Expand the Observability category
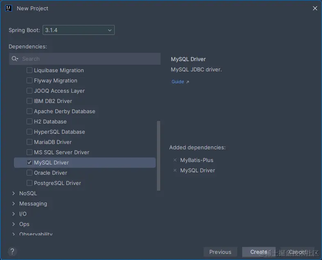Viewport: 322px width, 260px height. [14, 234]
